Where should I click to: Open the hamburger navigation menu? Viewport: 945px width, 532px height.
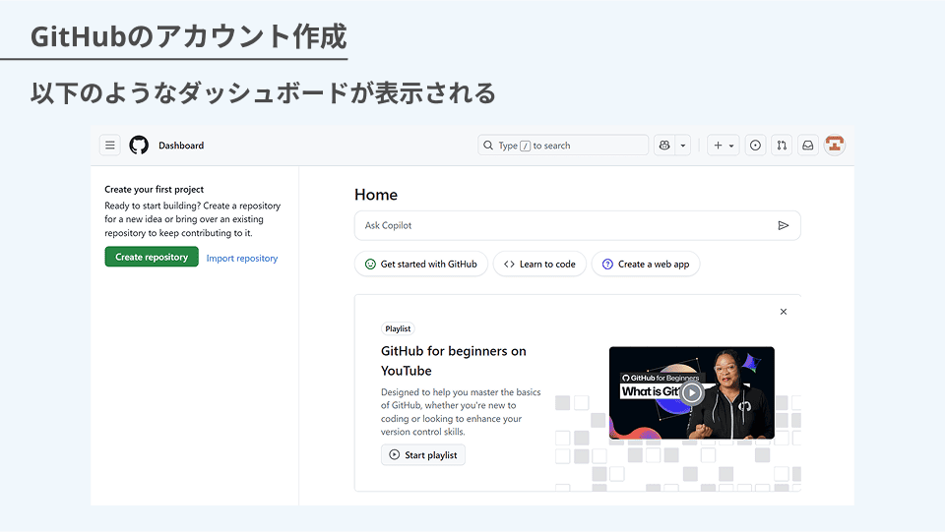coord(109,145)
